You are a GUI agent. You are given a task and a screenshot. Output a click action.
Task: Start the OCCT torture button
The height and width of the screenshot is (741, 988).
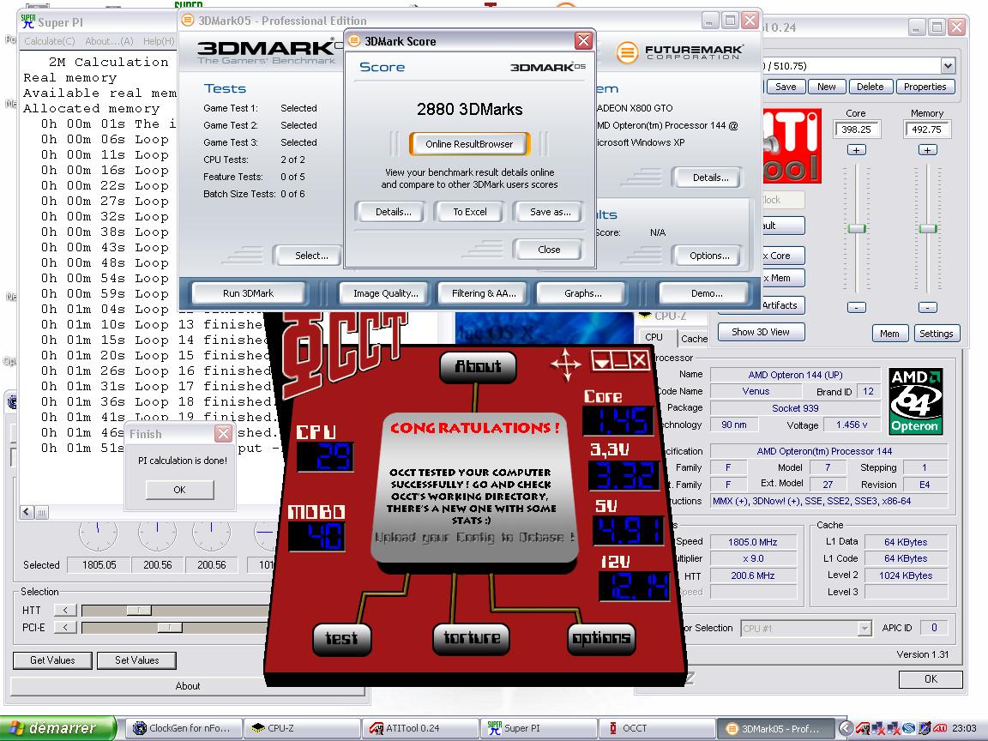pos(472,638)
